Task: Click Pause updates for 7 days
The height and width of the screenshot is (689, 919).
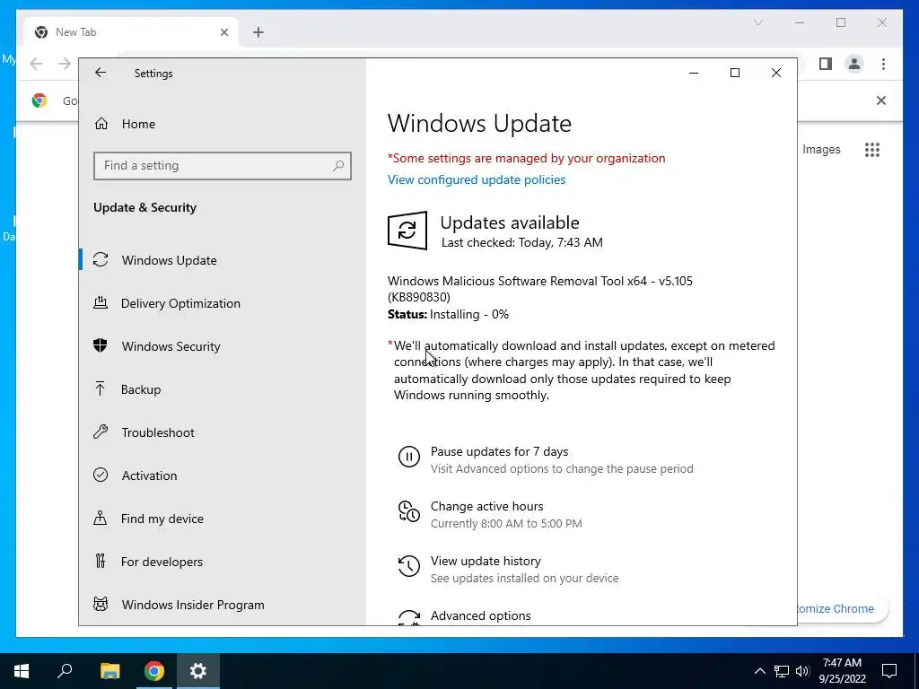Action: click(499, 452)
